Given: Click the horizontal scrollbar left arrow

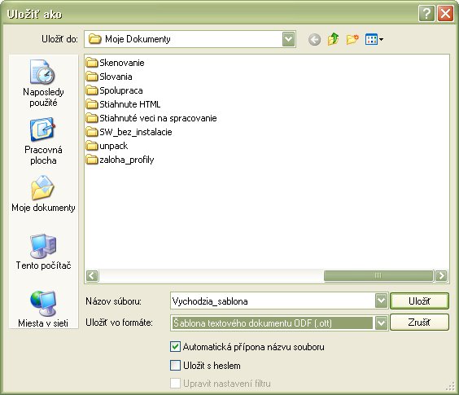Looking at the screenshot, I should click(x=92, y=276).
